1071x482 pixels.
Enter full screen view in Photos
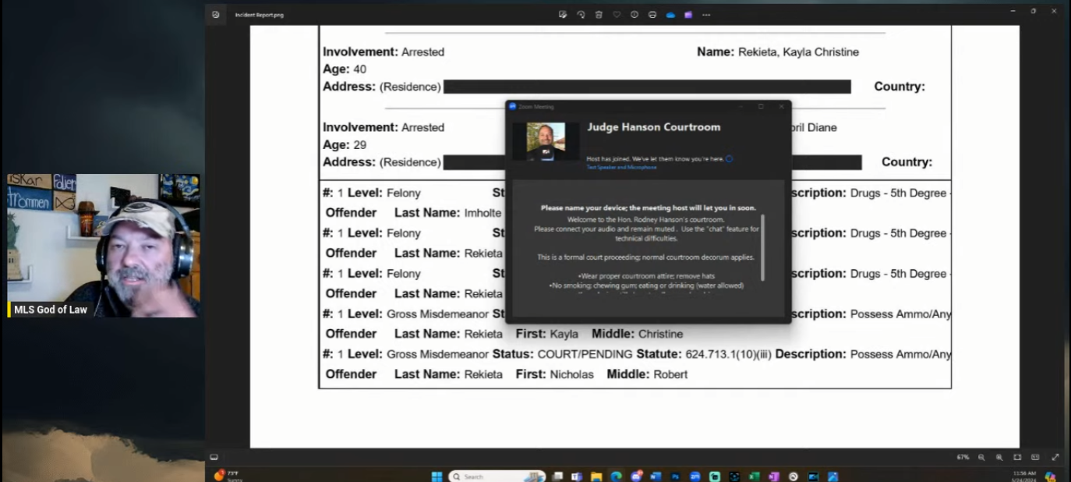[x=1055, y=457]
